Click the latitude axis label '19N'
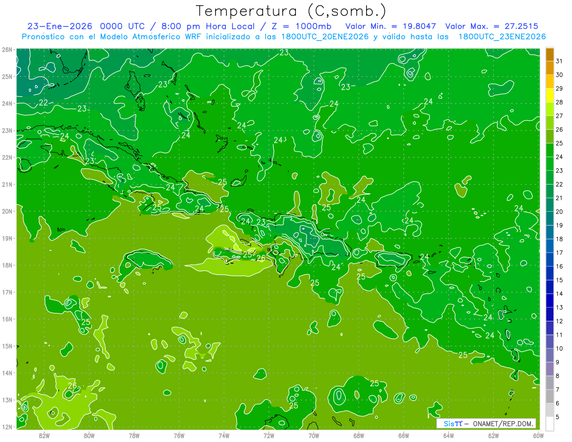This screenshot has width=572, height=442. point(7,238)
